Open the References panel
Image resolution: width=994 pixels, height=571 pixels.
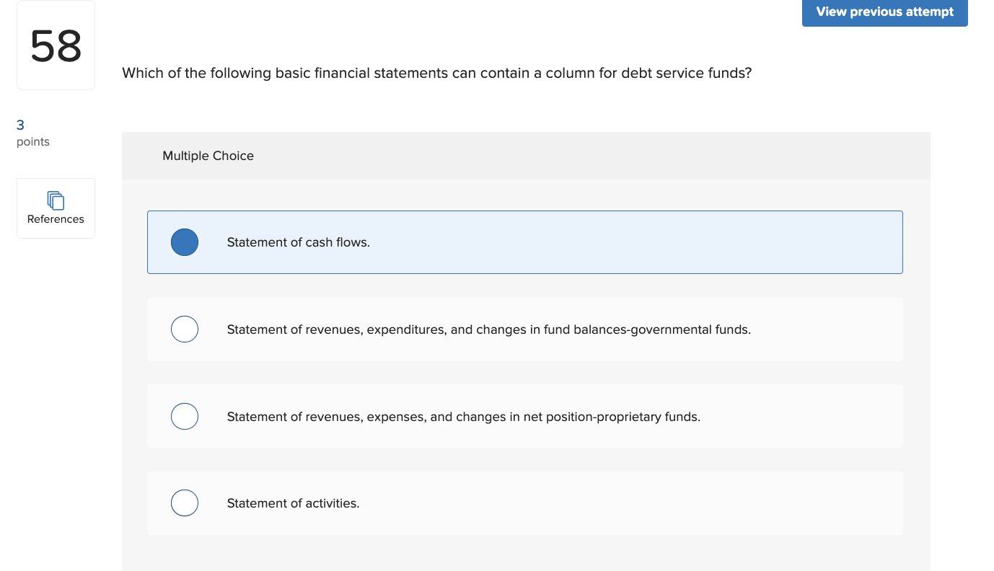pyautogui.click(x=56, y=208)
